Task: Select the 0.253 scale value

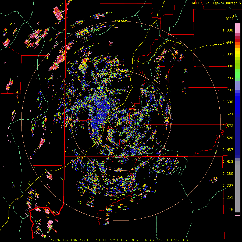Action: (x=228, y=197)
